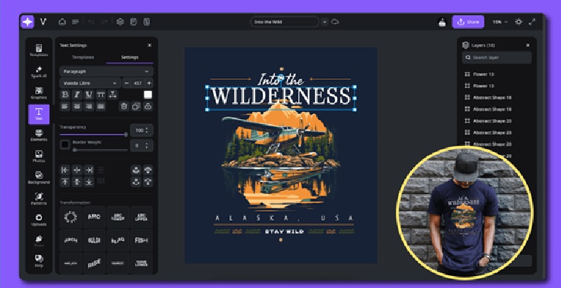Open the zoom percentage dropdown

pyautogui.click(x=499, y=22)
